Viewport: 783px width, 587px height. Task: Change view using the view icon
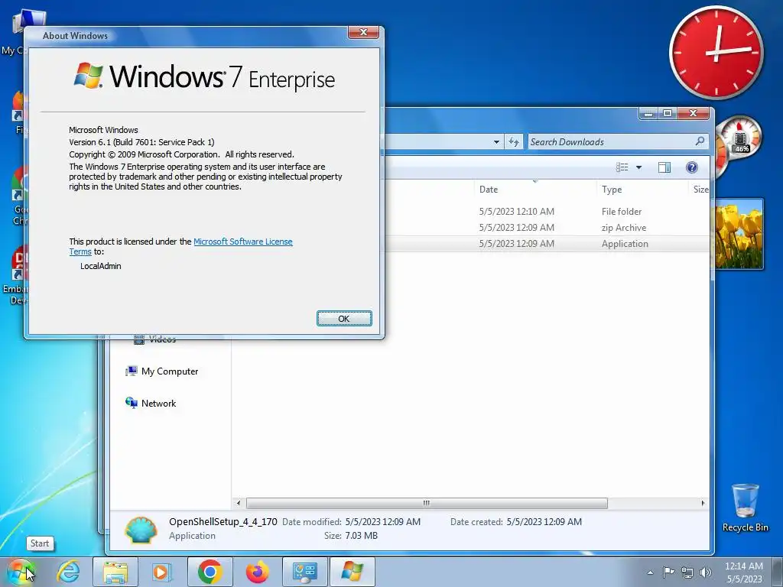click(x=622, y=167)
